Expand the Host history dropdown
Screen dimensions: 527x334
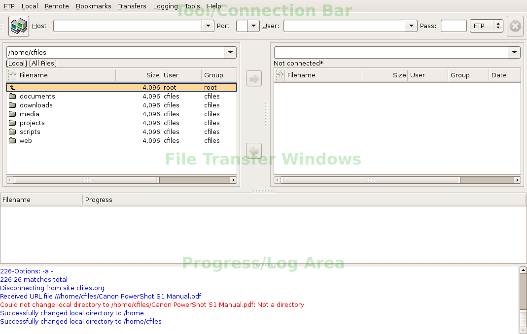tap(208, 26)
